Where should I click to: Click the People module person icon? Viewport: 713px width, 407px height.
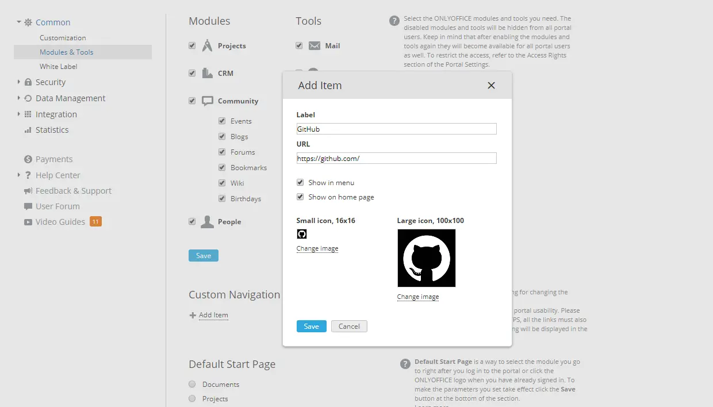(x=207, y=222)
